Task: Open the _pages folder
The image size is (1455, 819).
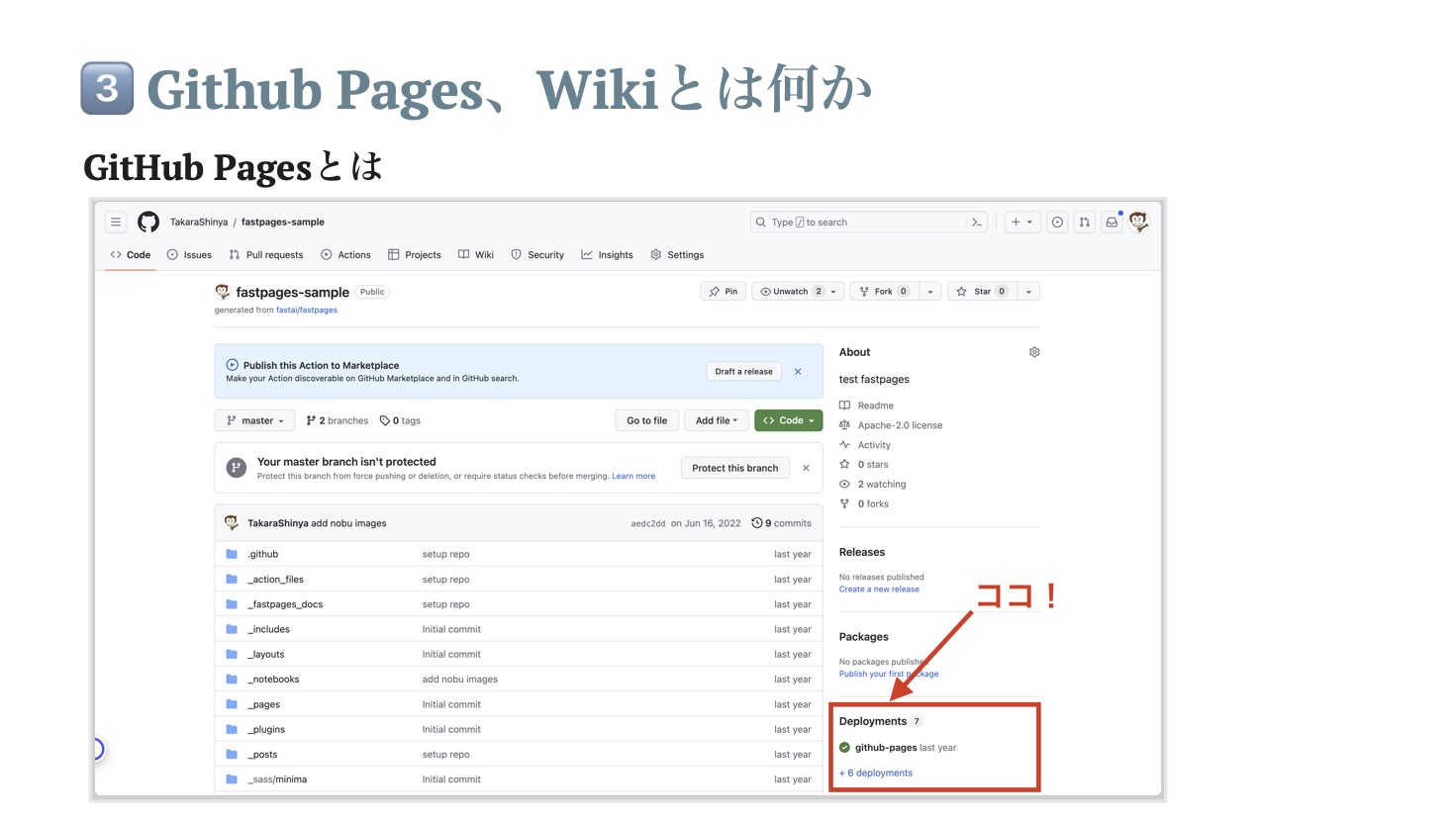Action: click(x=263, y=704)
